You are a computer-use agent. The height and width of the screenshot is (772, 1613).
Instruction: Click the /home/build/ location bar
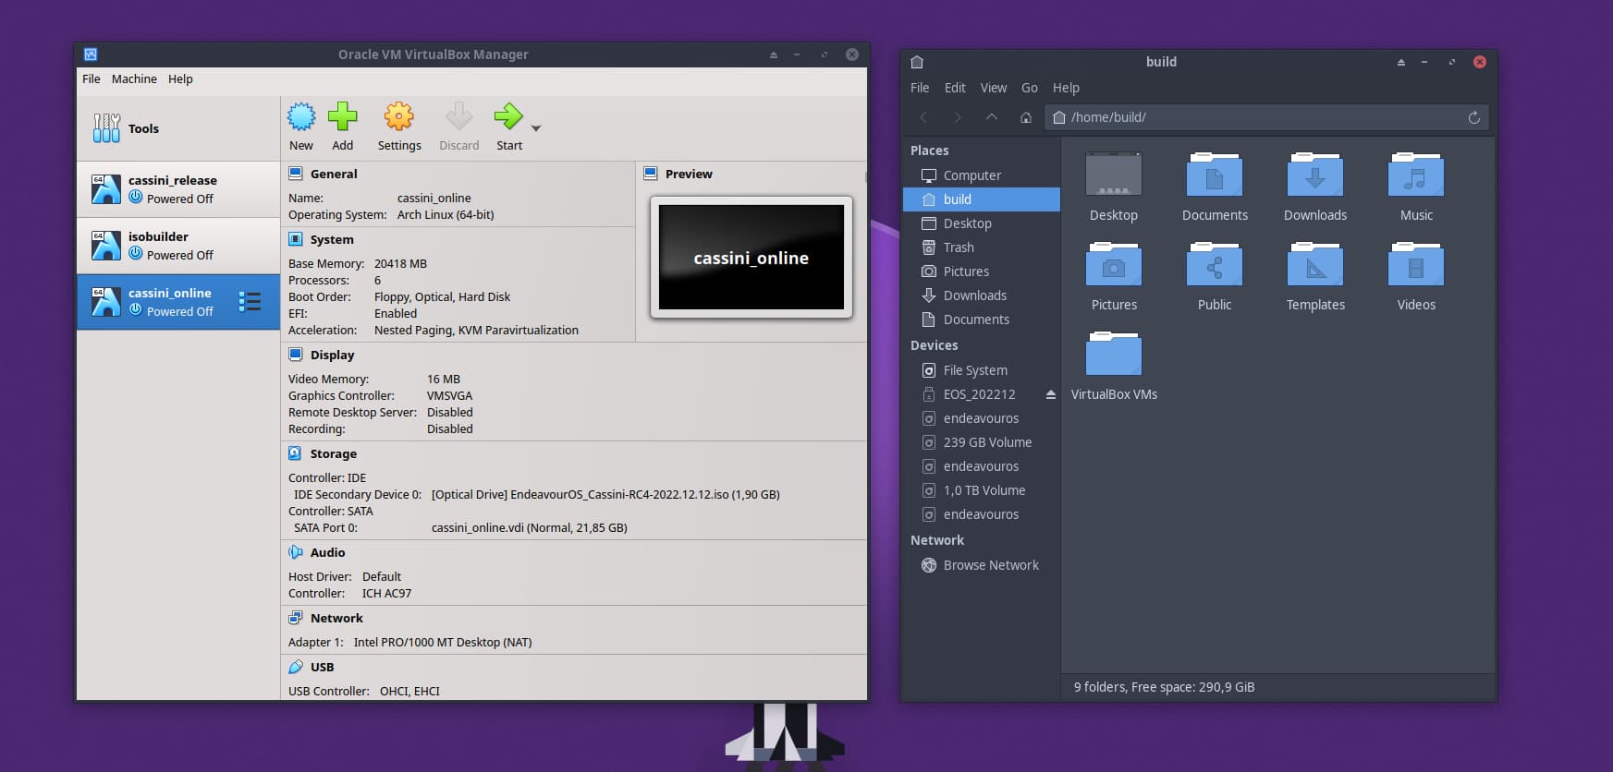click(x=1266, y=117)
